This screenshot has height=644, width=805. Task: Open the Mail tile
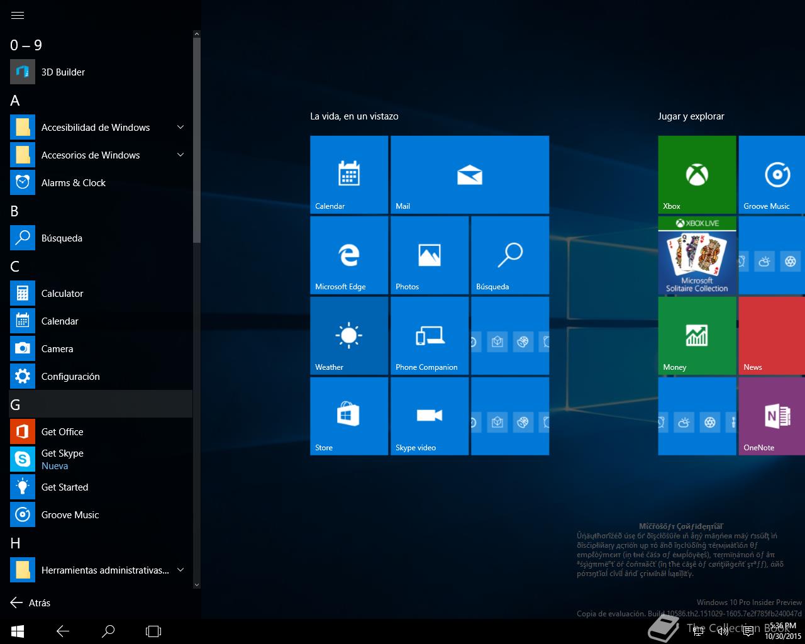pos(470,175)
